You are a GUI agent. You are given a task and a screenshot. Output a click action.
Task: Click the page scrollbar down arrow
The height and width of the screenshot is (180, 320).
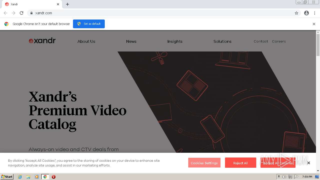318,171
